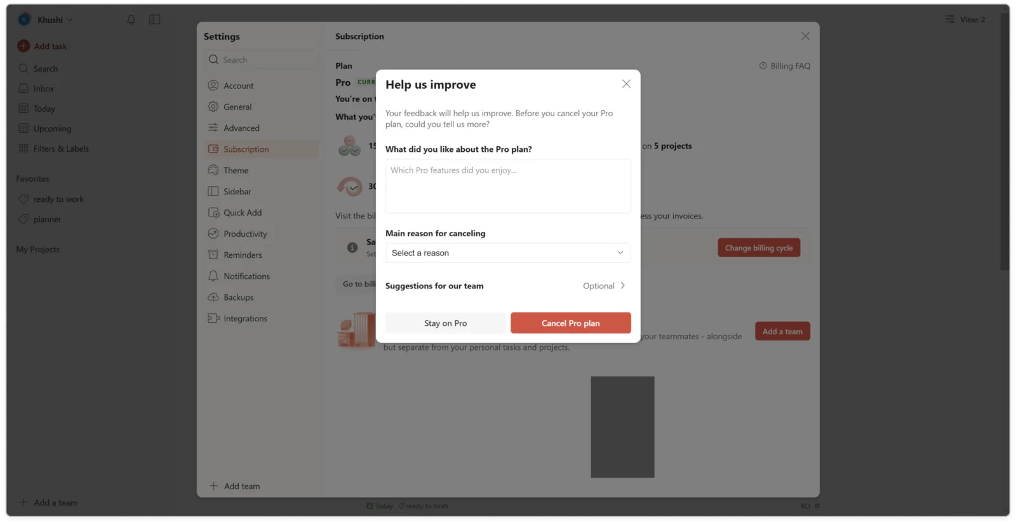The width and height of the screenshot is (1016, 524).
Task: Click the Backups cloud icon
Action: coord(213,297)
